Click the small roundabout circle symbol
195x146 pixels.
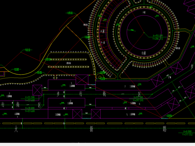(100, 77)
